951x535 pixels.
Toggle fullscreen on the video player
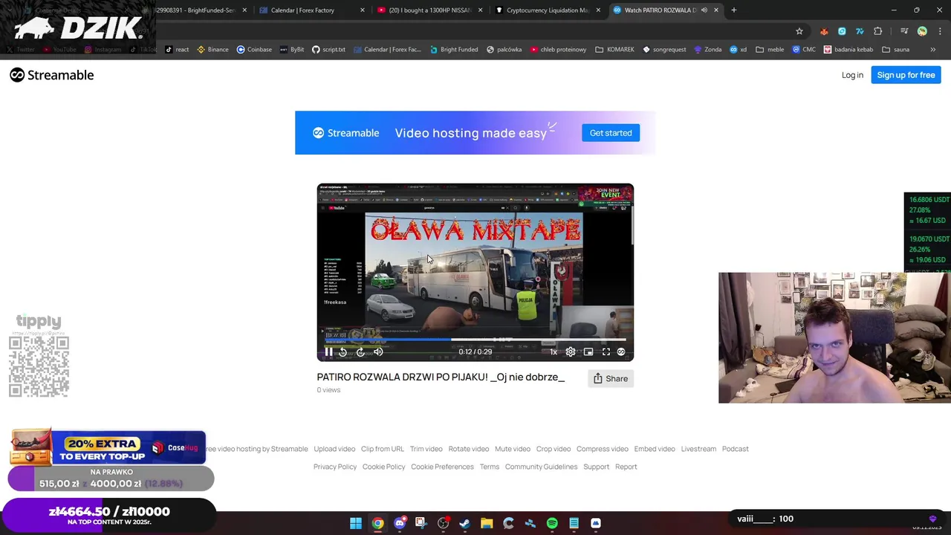pos(606,352)
